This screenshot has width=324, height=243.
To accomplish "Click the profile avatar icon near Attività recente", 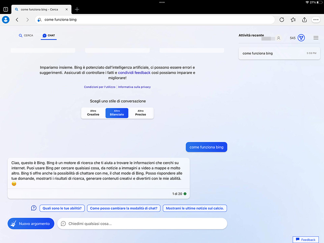I will (279, 38).
